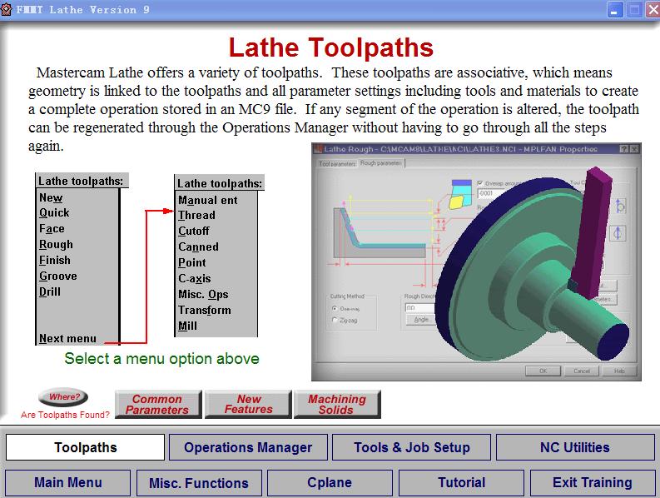Click 'Are Toolpaths Found?' caption text
Viewport: 660px width, 498px height.
(x=65, y=415)
